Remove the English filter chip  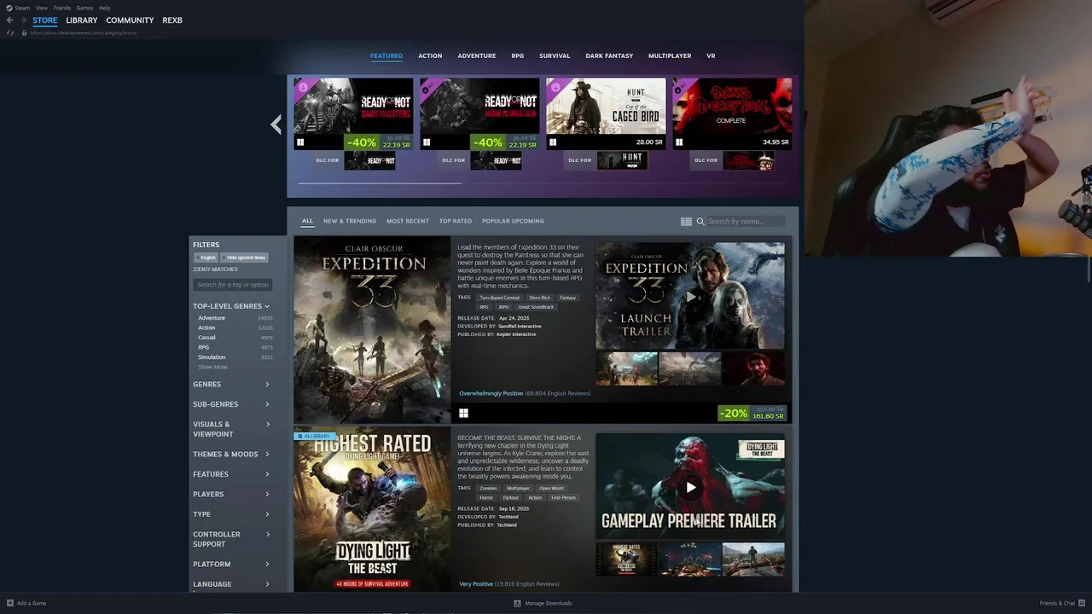pos(206,258)
